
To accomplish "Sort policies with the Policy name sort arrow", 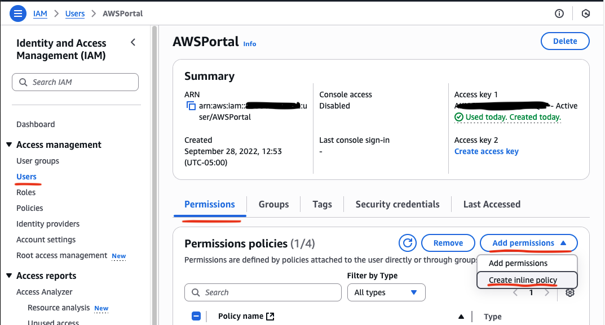I will point(461,317).
